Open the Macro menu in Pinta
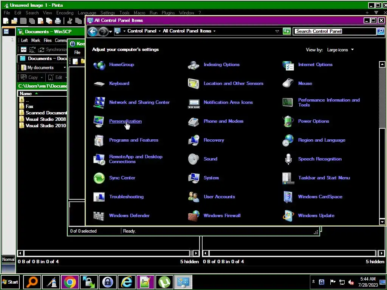This screenshot has width=387, height=290. (x=139, y=13)
